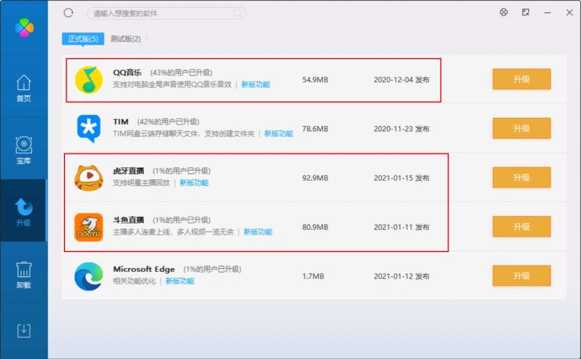Viewport: 581px width, 359px height.
Task: Open the menu icon beside minimize
Action: point(525,12)
